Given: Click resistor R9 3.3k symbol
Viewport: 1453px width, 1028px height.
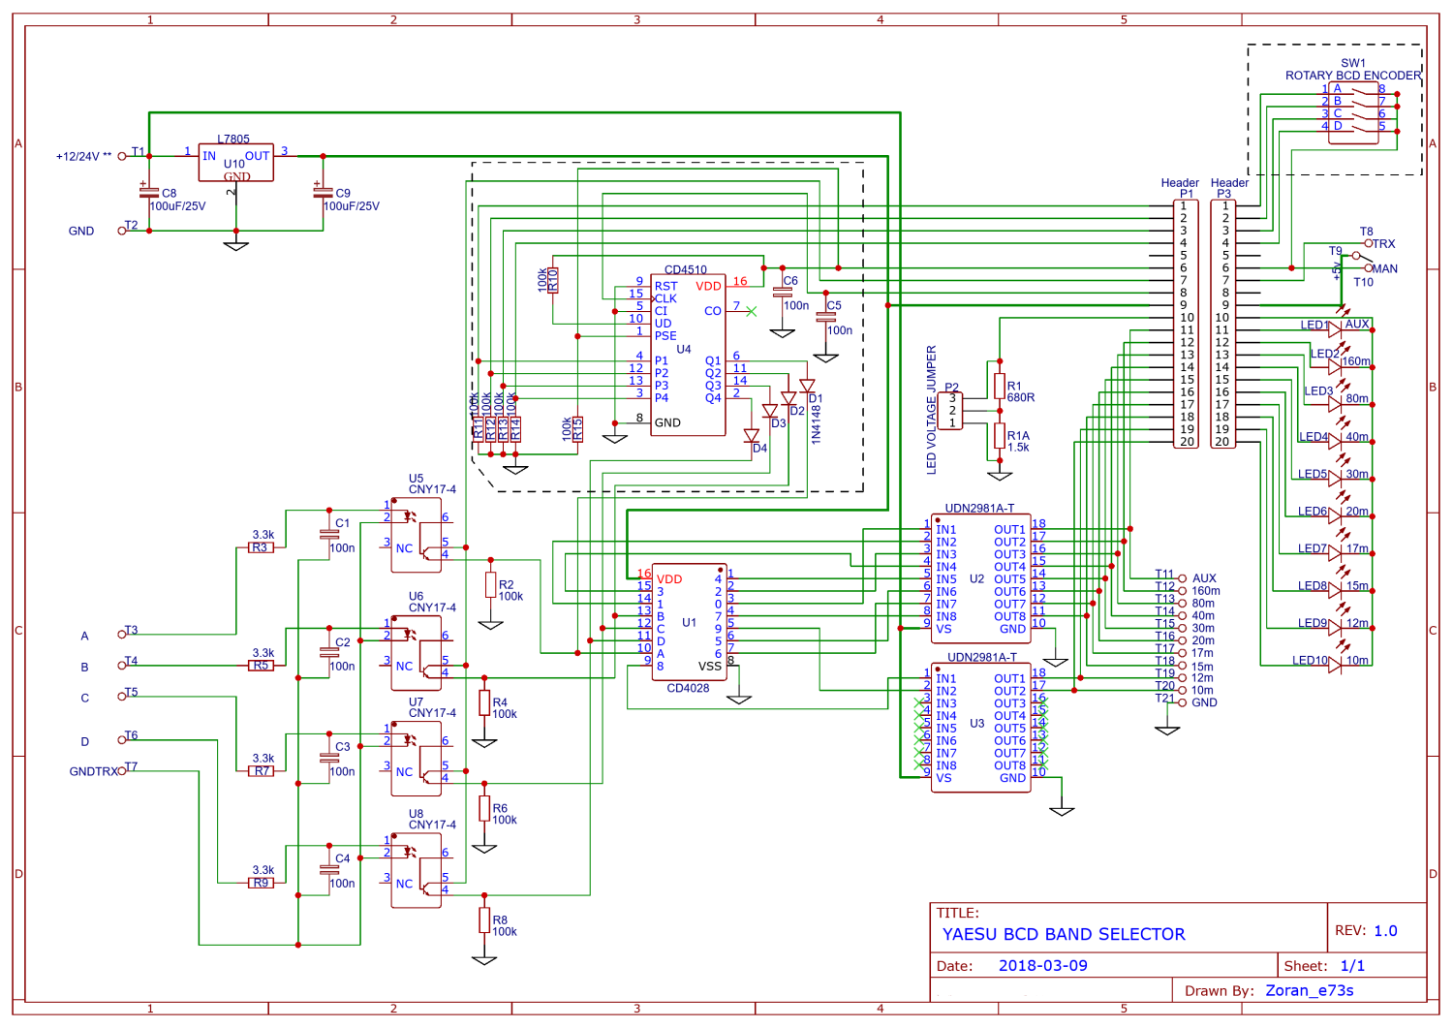Looking at the screenshot, I should [261, 883].
